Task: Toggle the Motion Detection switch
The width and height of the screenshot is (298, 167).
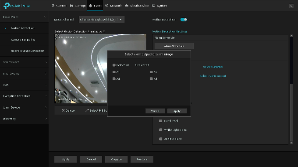Action: (x=184, y=20)
